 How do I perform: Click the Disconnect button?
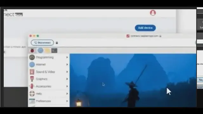click(42, 43)
